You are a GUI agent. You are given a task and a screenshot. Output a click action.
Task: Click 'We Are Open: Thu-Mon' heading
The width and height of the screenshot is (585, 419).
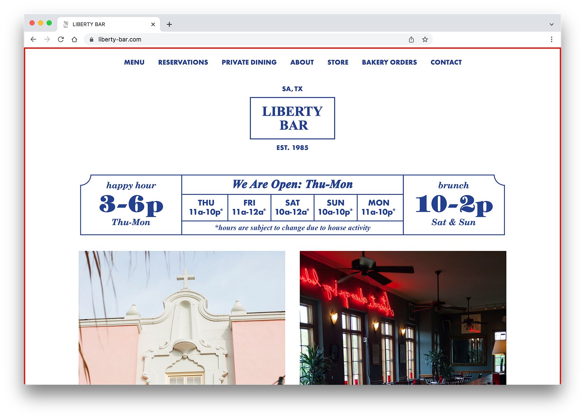click(x=292, y=184)
